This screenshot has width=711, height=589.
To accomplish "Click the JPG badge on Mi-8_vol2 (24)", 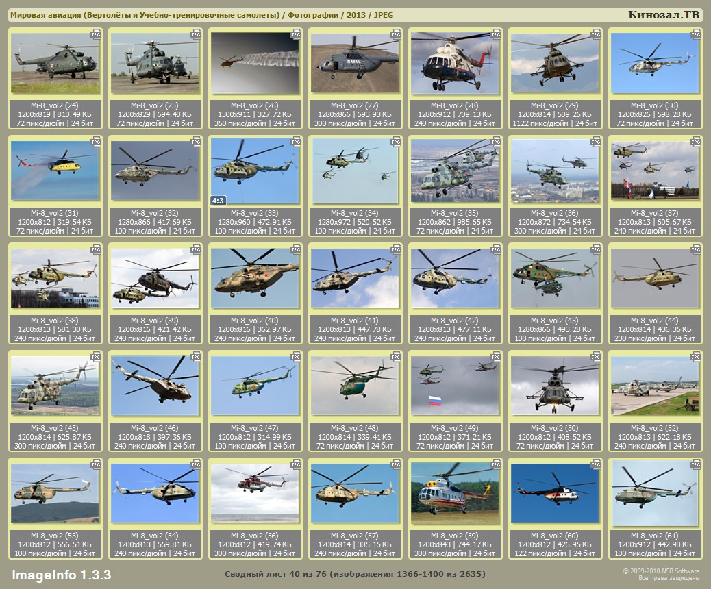I will click(95, 34).
